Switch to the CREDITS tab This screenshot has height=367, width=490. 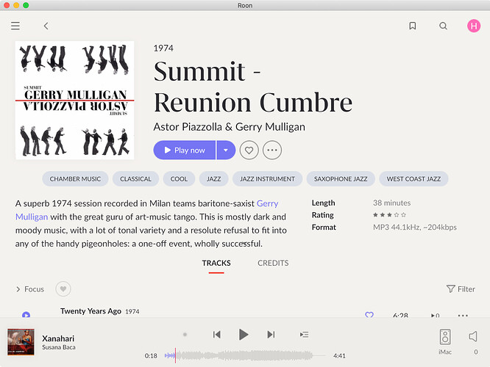coord(273,264)
